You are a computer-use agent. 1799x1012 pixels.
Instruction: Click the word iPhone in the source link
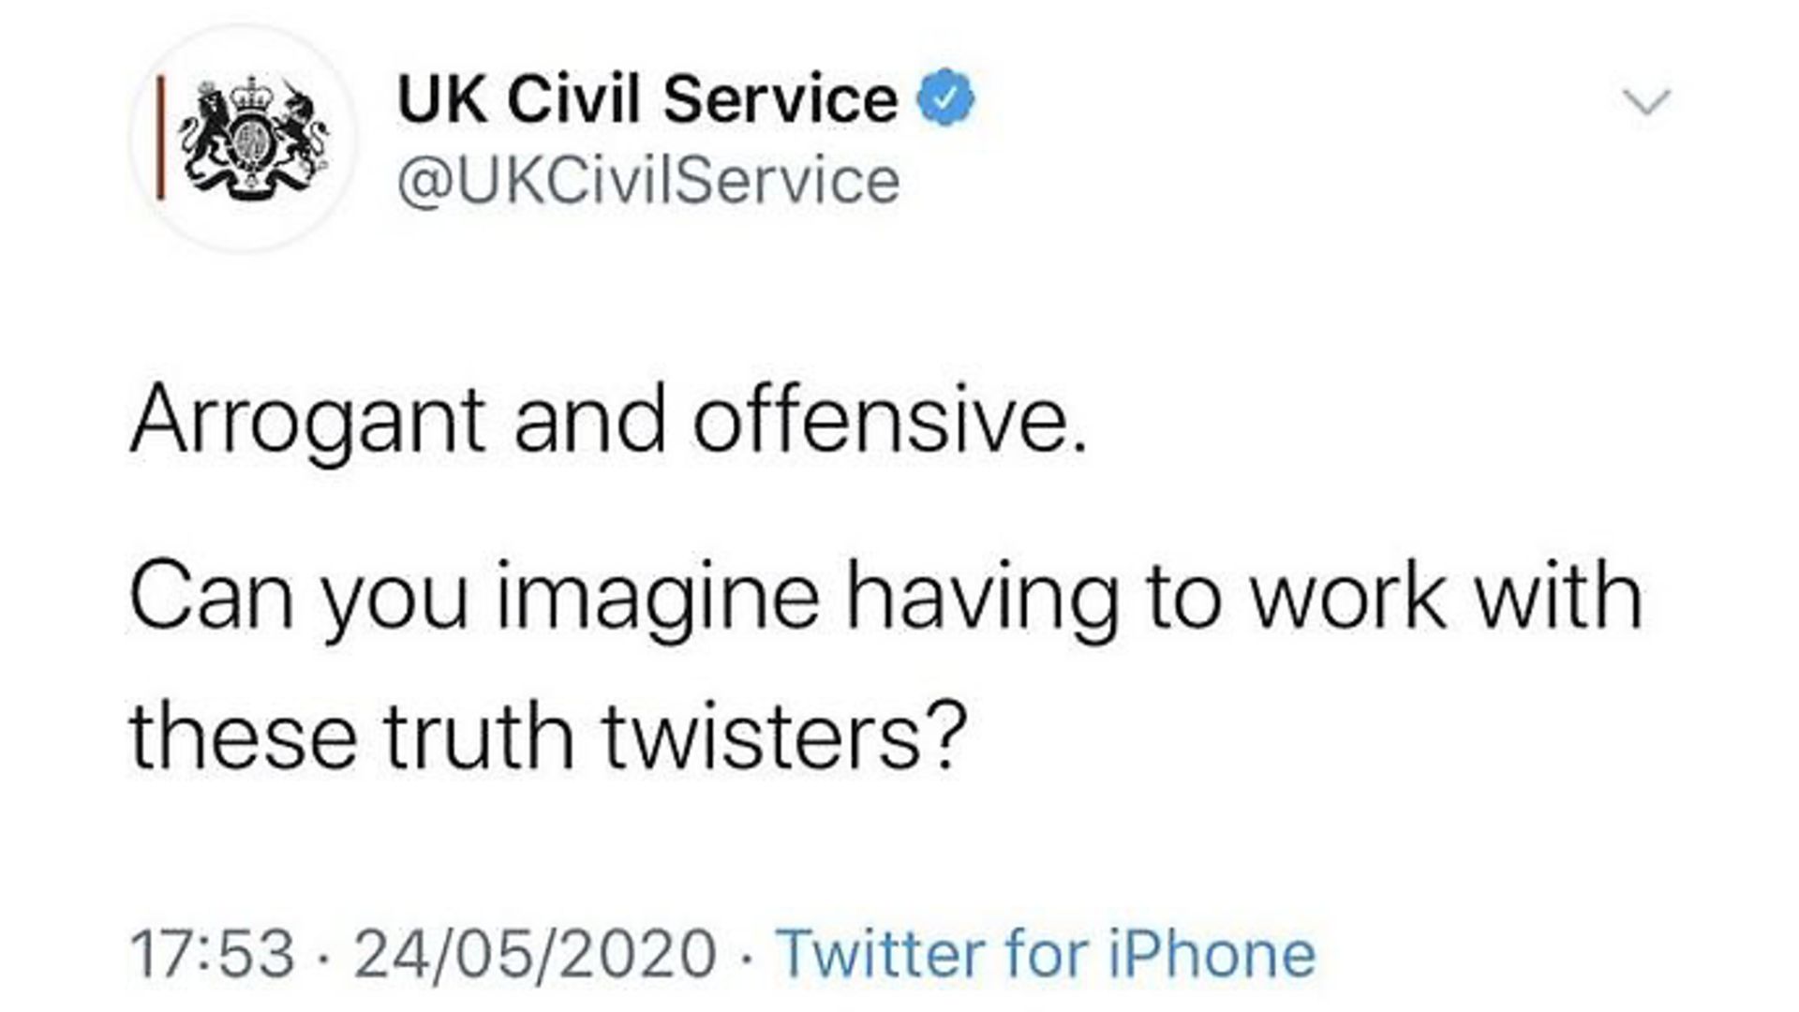(x=1212, y=954)
